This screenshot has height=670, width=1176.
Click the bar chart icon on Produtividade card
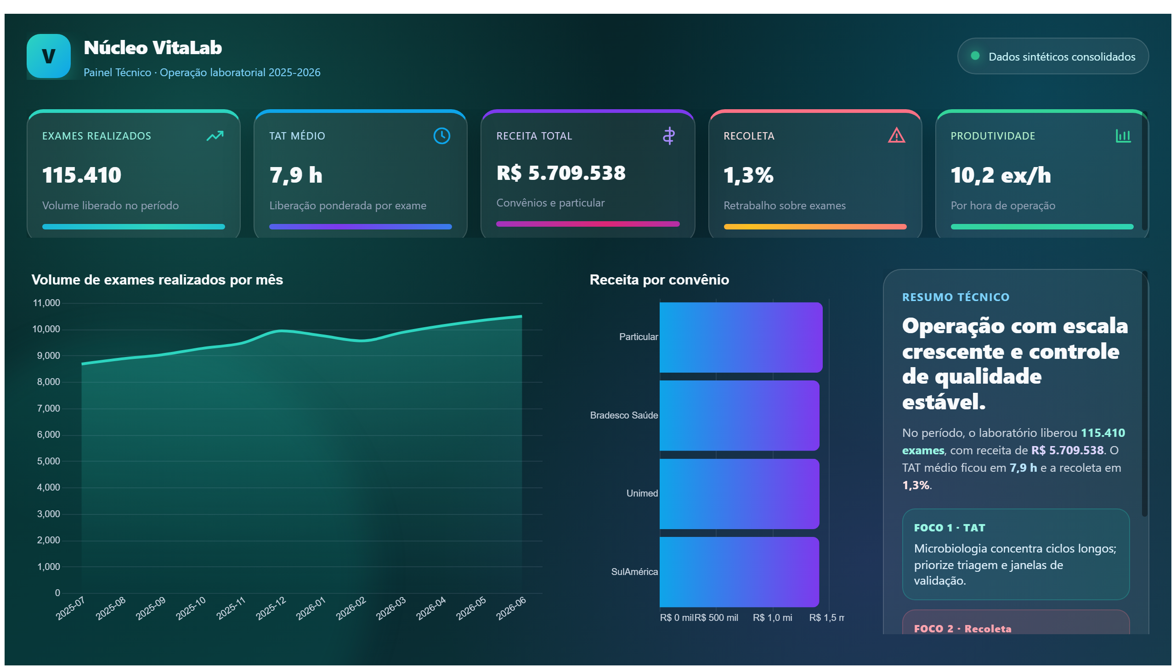coord(1123,136)
